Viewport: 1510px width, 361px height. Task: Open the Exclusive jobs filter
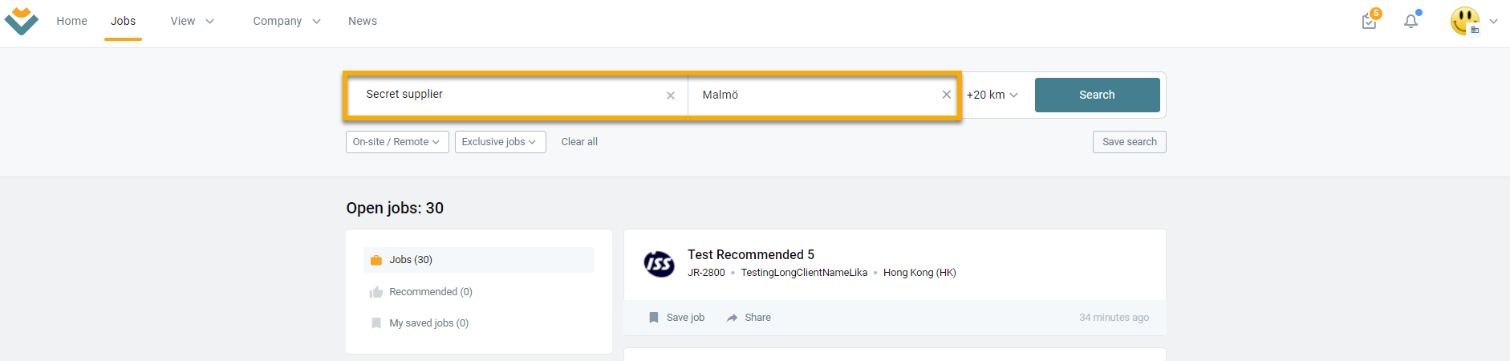coord(501,142)
